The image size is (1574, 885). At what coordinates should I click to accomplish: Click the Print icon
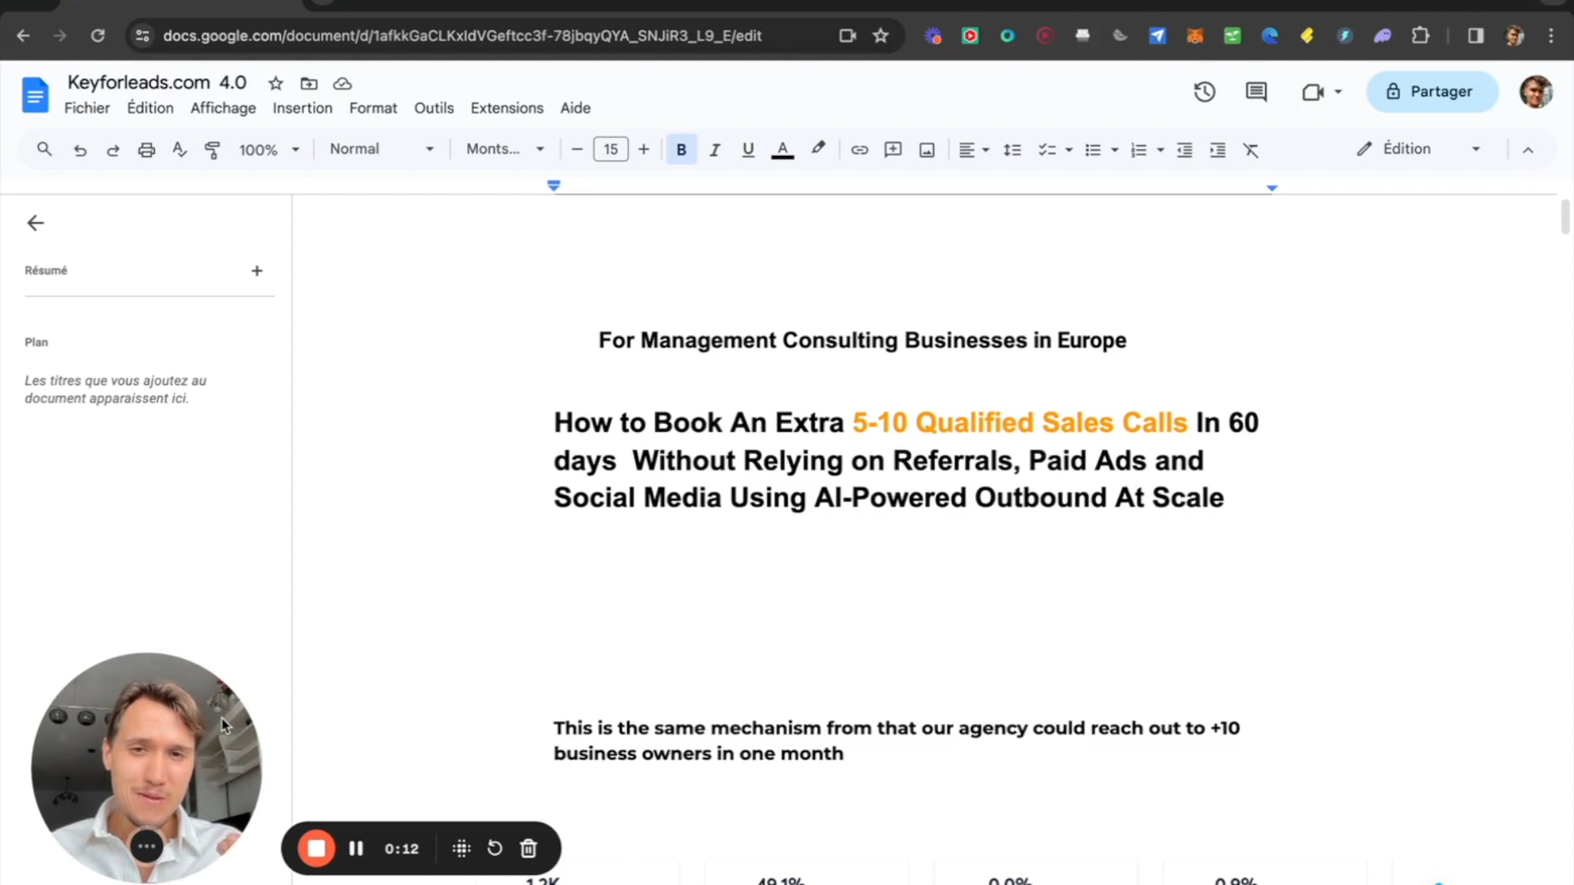click(146, 150)
